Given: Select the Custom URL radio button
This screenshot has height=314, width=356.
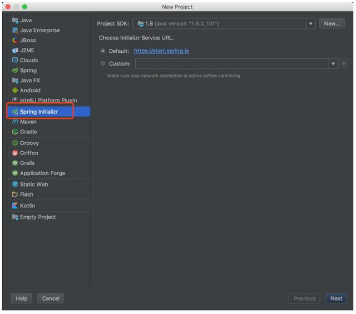Looking at the screenshot, I should (103, 64).
